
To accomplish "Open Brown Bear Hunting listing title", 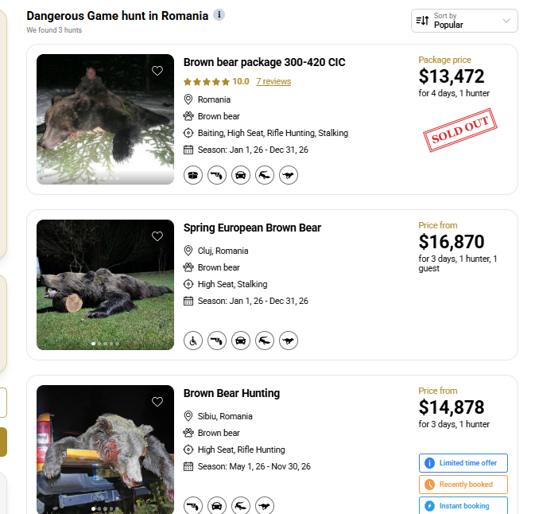I will (x=231, y=393).
